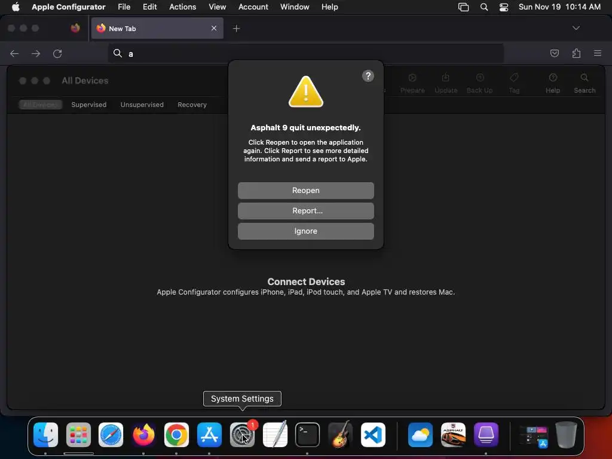Close the New Tab browser tab
Image resolution: width=612 pixels, height=459 pixels.
point(214,28)
